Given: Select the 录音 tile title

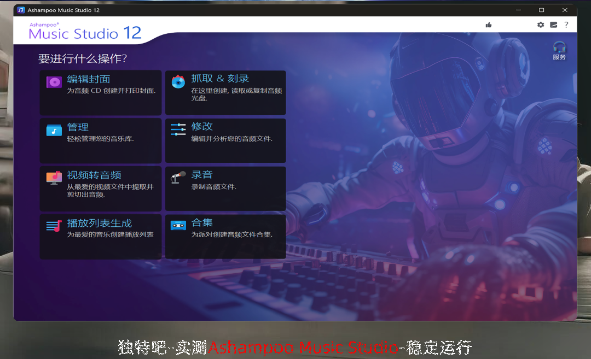Looking at the screenshot, I should point(202,175).
